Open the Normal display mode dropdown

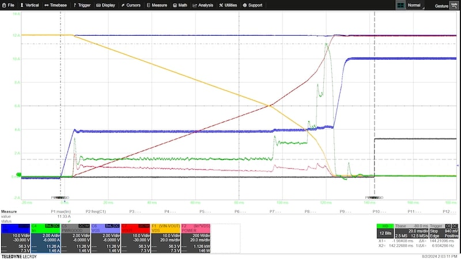pyautogui.click(x=415, y=5)
